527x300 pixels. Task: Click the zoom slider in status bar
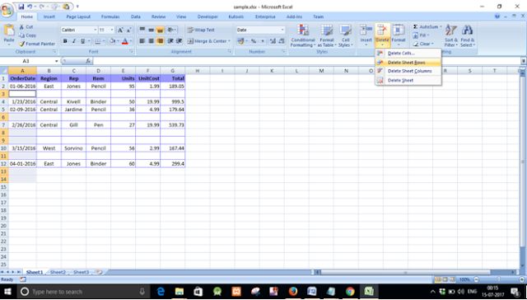tap(498, 279)
